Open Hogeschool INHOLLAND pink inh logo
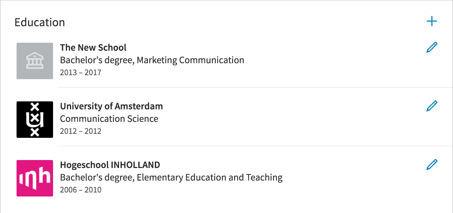Image resolution: width=453 pixels, height=213 pixels. pos(35,178)
